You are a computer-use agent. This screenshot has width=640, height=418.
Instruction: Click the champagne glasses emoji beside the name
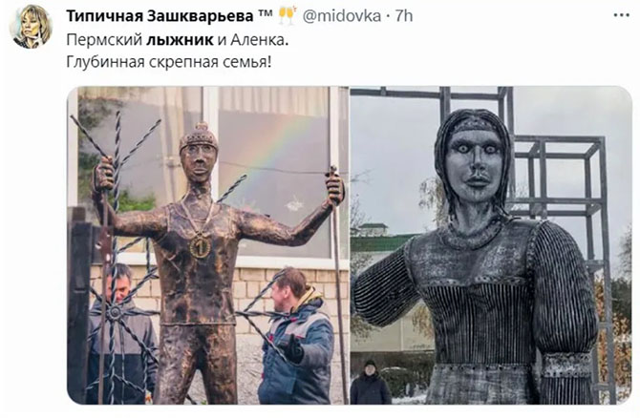pos(288,16)
